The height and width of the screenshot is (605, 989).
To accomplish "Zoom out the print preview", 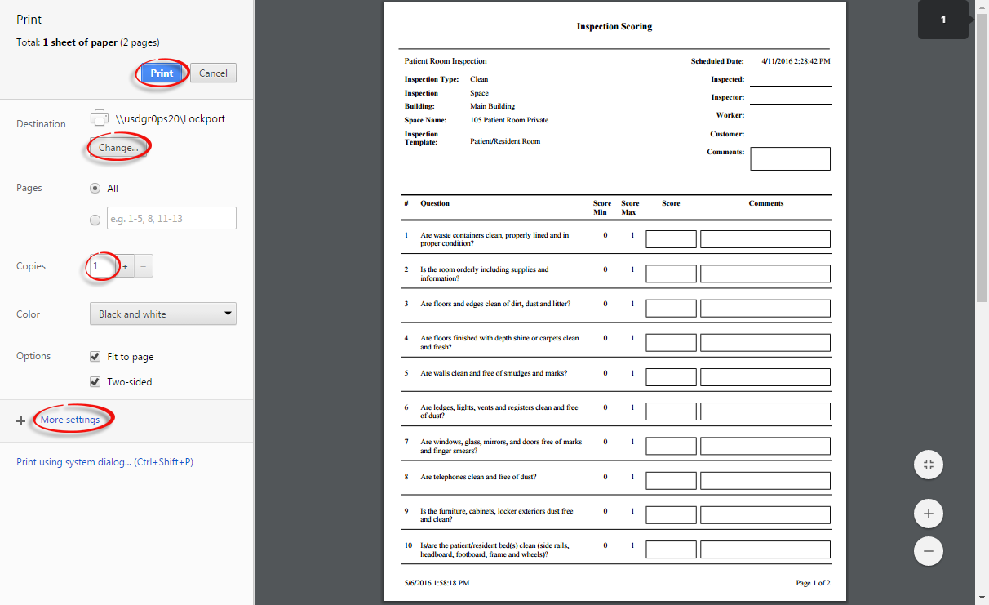I will tap(928, 551).
